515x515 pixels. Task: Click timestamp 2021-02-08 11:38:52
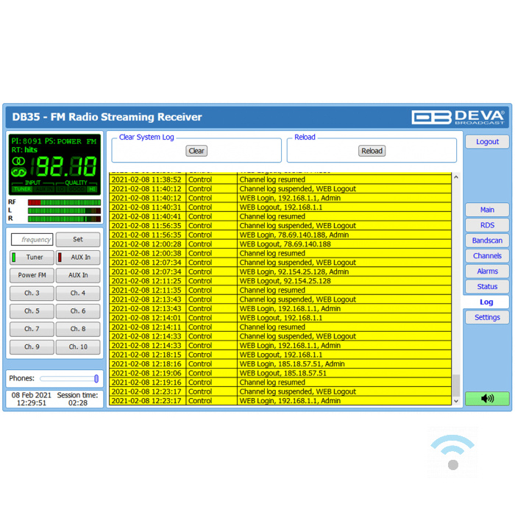[146, 180]
